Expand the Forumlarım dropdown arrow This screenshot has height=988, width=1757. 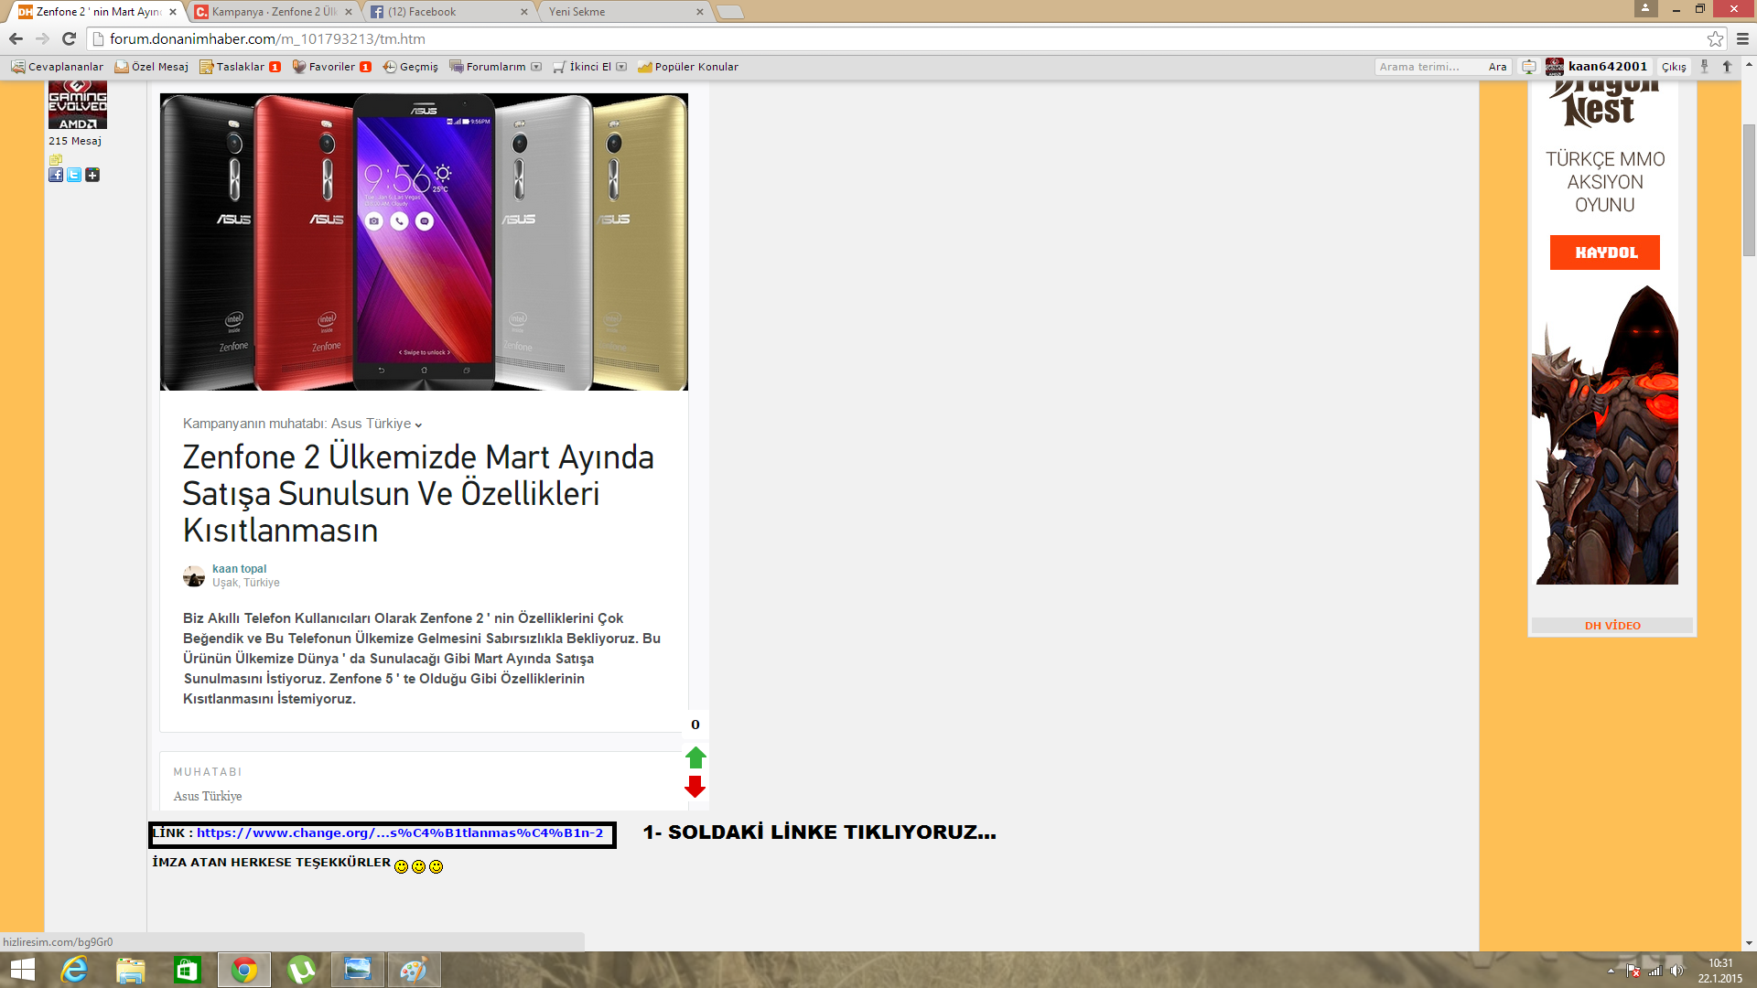click(536, 67)
